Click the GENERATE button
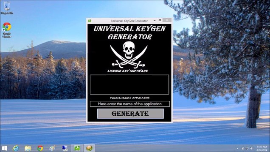The width and height of the screenshot is (270, 152). (x=130, y=114)
